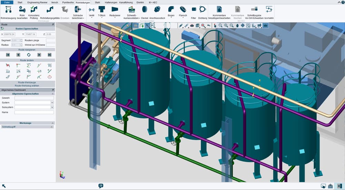
Task: Collapse the Allgemeine Eigenschaften section
Action: [x=52, y=94]
